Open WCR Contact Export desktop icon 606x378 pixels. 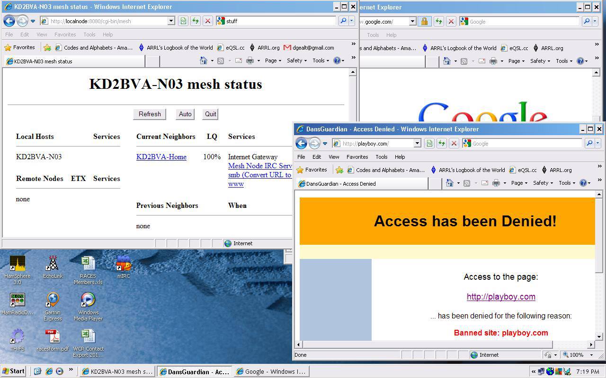click(x=88, y=343)
